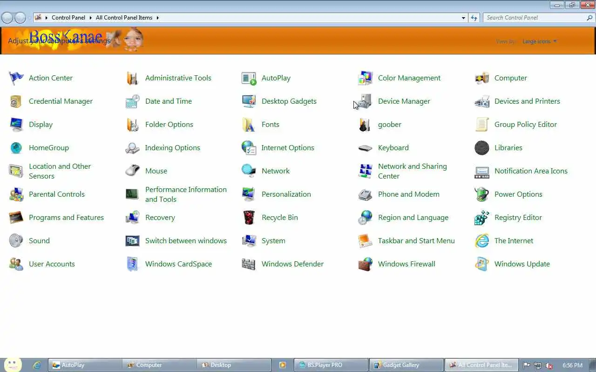Open the Switch between windows link
The image size is (596, 372).
[186, 241]
